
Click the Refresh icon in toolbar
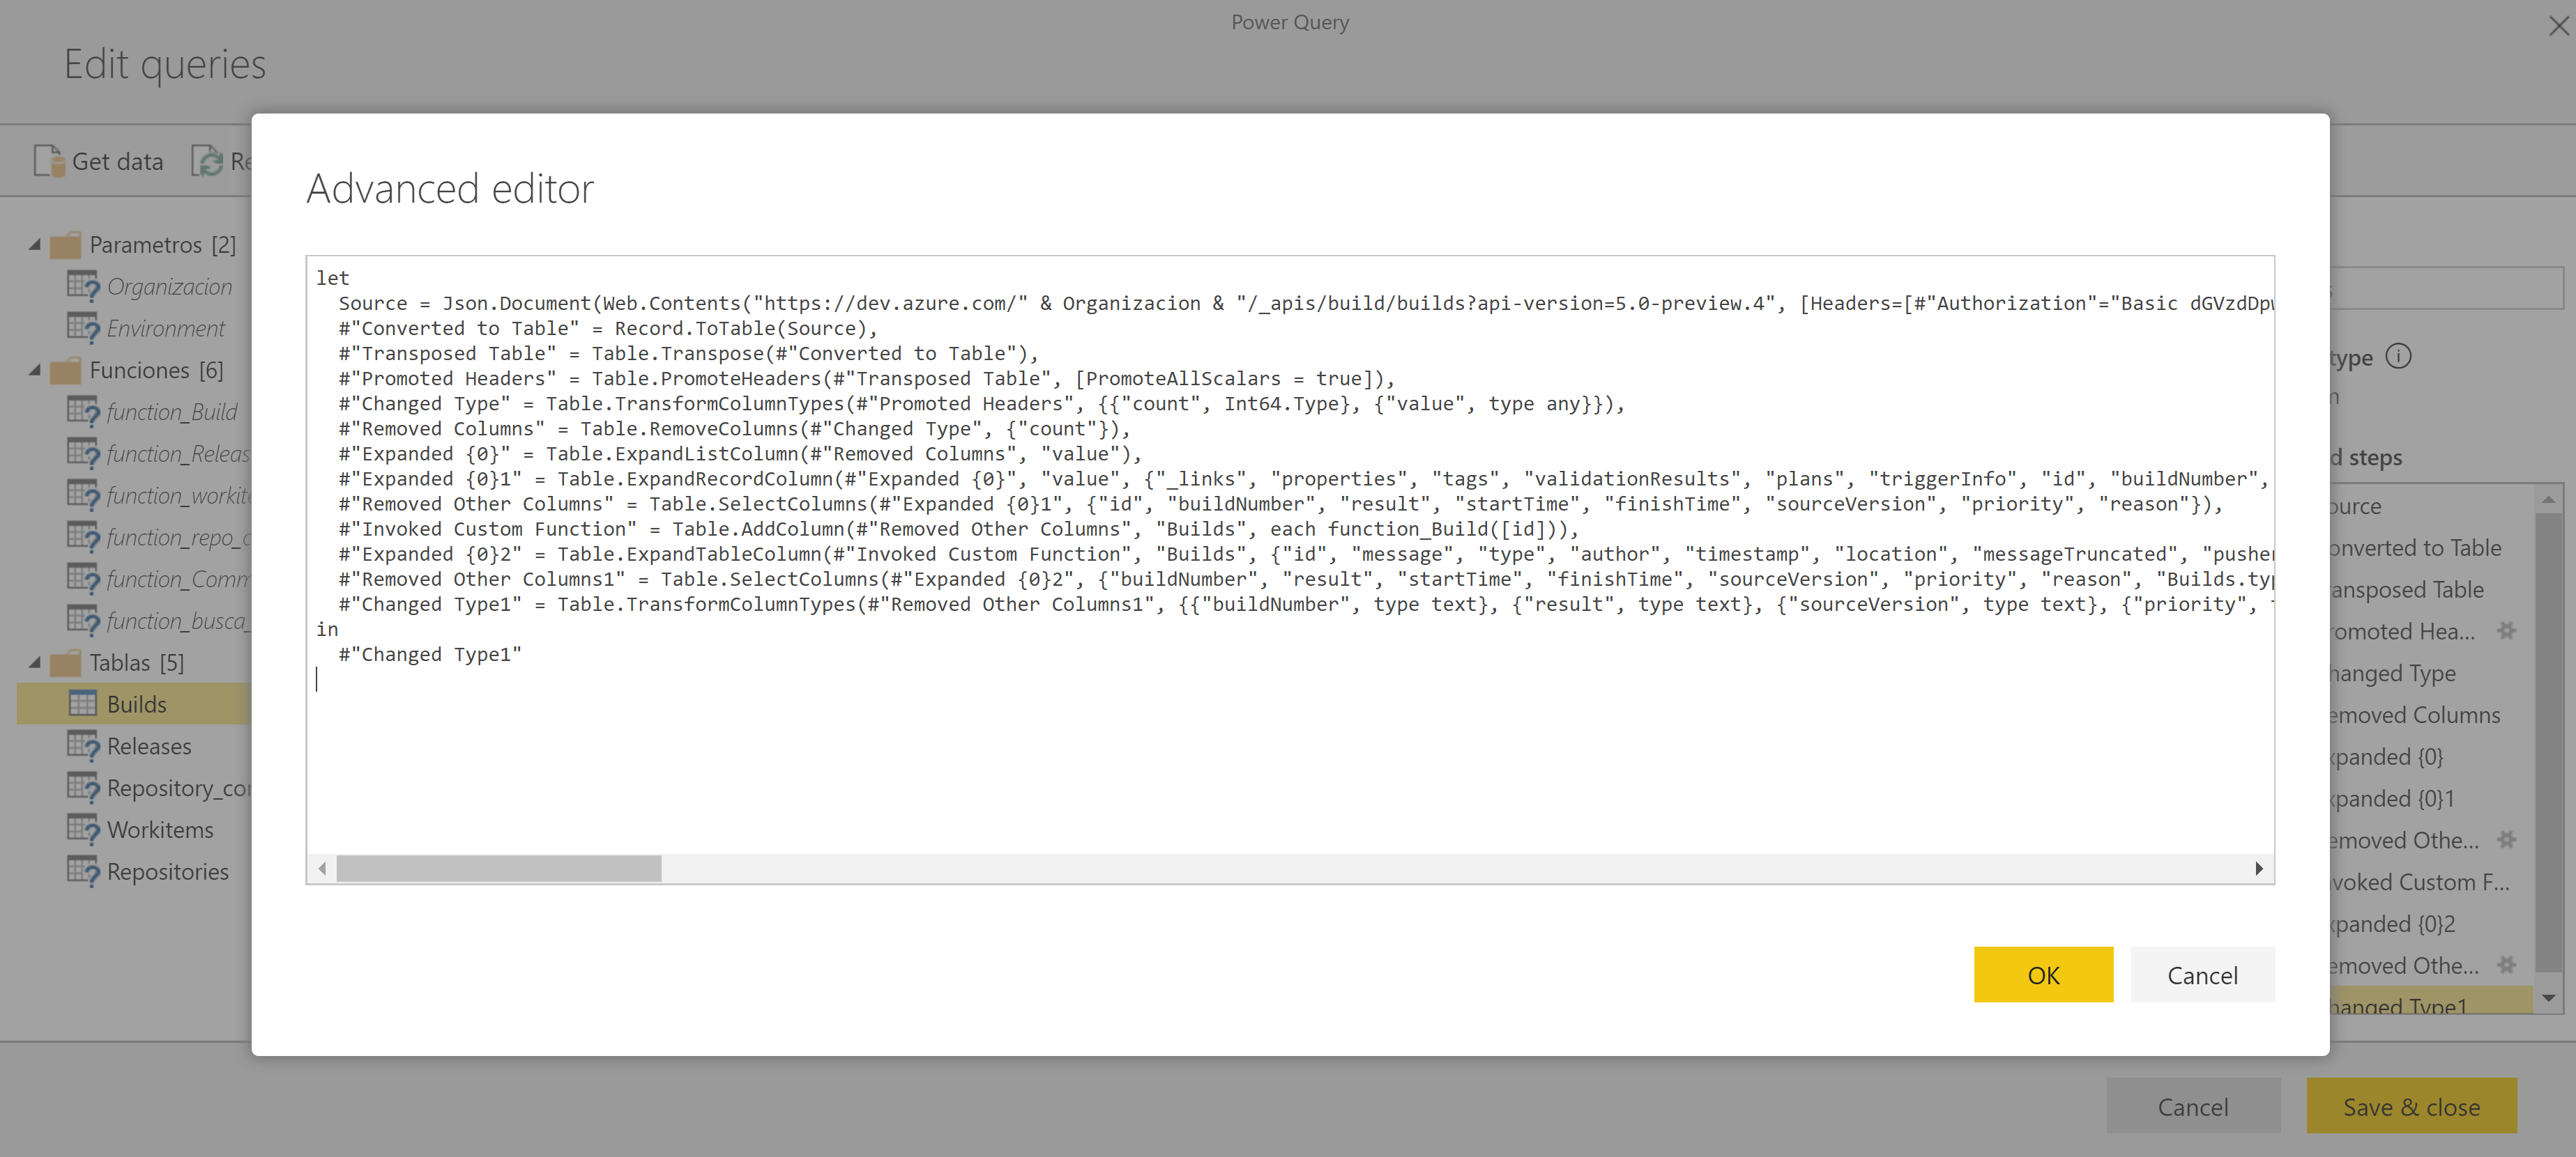pos(207,161)
